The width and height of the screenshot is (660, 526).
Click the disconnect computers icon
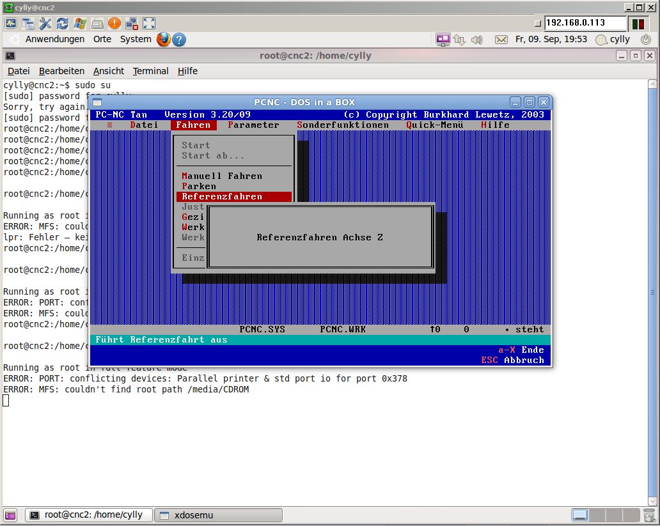tap(132, 24)
